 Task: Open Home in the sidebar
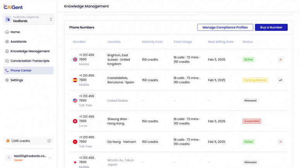(x=15, y=32)
